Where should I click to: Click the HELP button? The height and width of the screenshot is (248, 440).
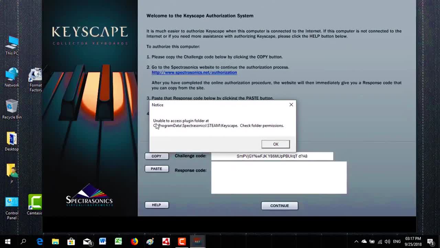(156, 205)
